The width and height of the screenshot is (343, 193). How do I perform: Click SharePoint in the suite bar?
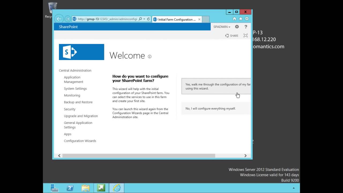tap(68, 27)
